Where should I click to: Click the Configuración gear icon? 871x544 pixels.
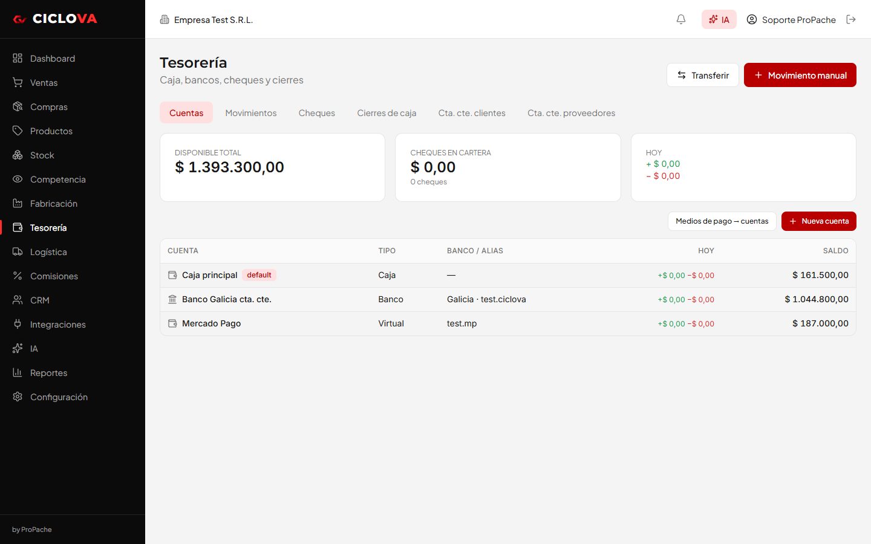[x=18, y=397]
